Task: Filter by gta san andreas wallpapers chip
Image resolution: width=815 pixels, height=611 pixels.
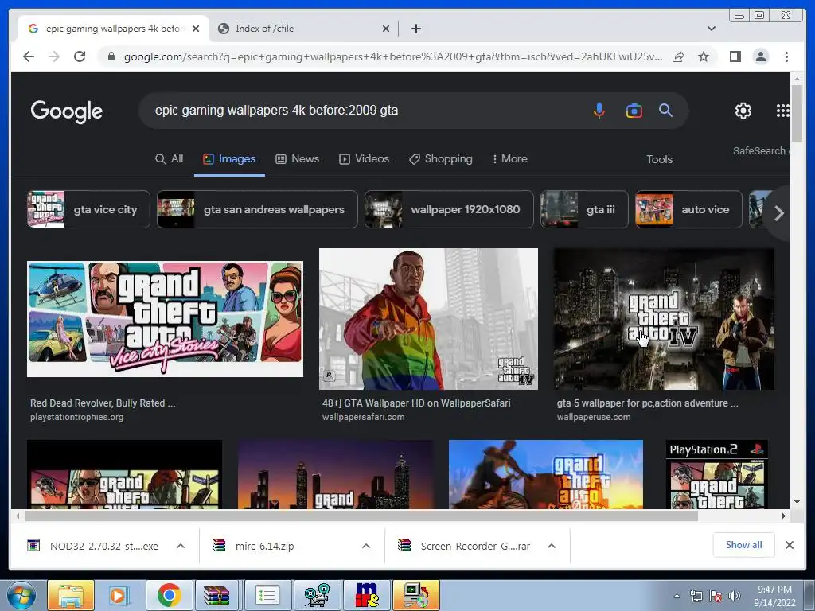Action: click(x=257, y=209)
